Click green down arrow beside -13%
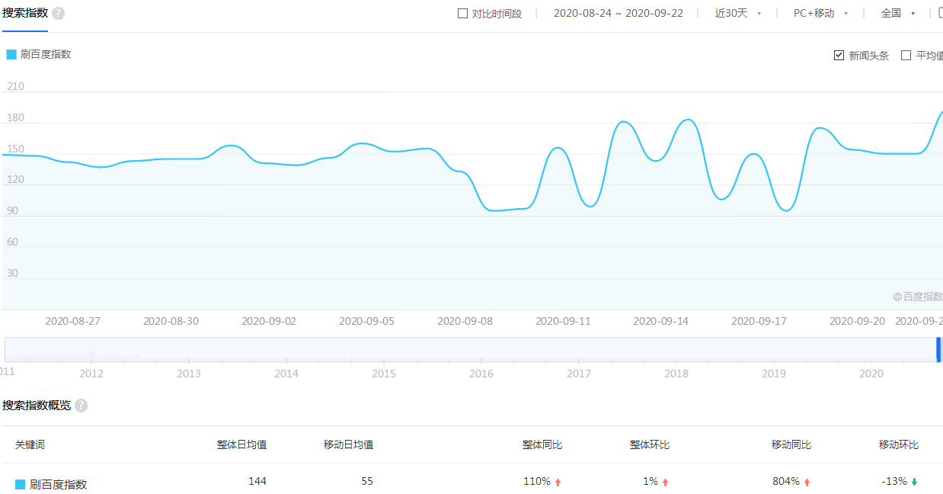This screenshot has width=943, height=494. [914, 482]
